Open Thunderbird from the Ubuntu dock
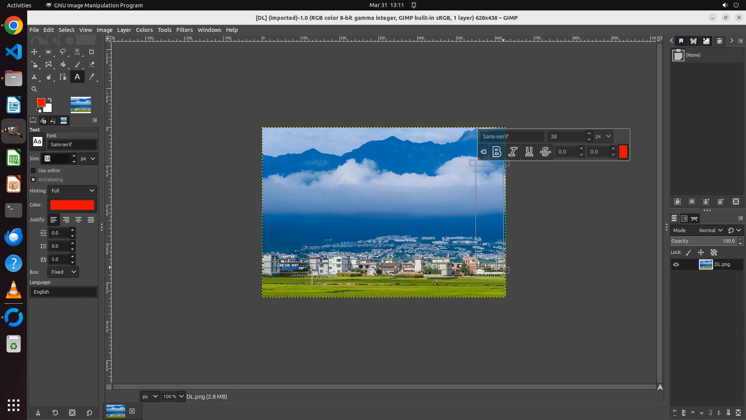This screenshot has width=746, height=420. pyautogui.click(x=14, y=237)
